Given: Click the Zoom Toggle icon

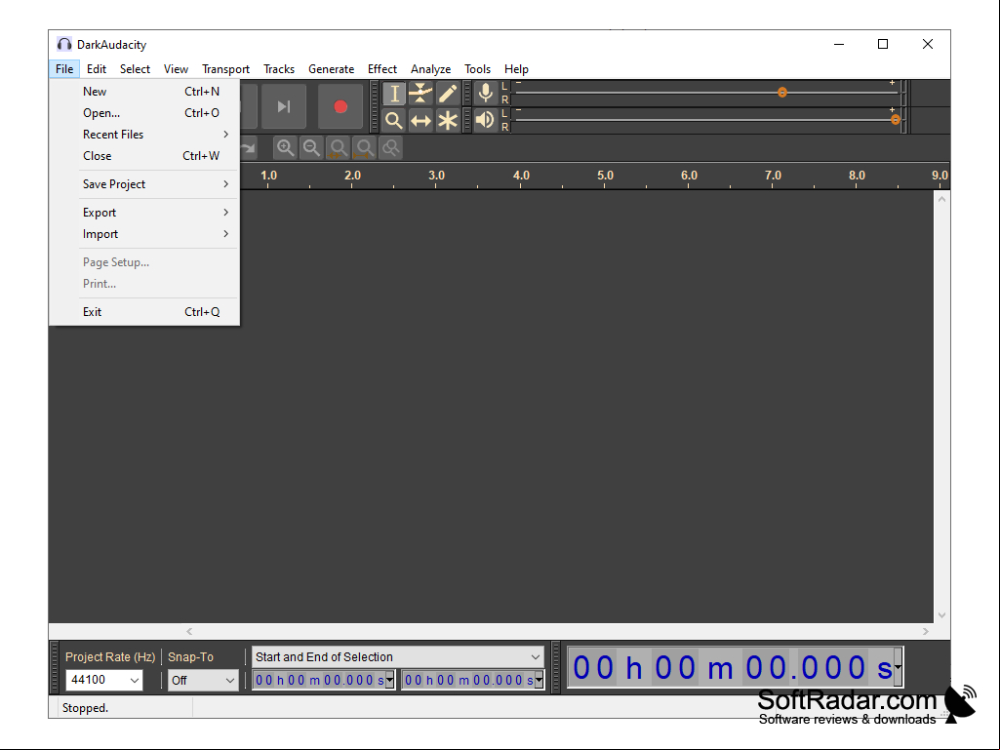Looking at the screenshot, I should [x=390, y=148].
